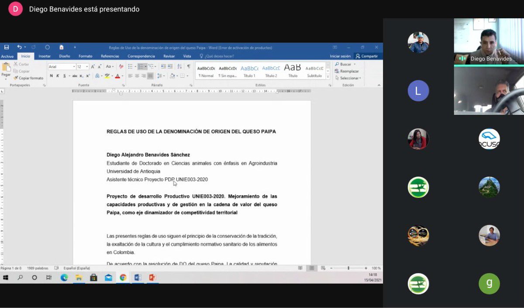Open line spacing options
524x308 pixels.
click(x=160, y=76)
